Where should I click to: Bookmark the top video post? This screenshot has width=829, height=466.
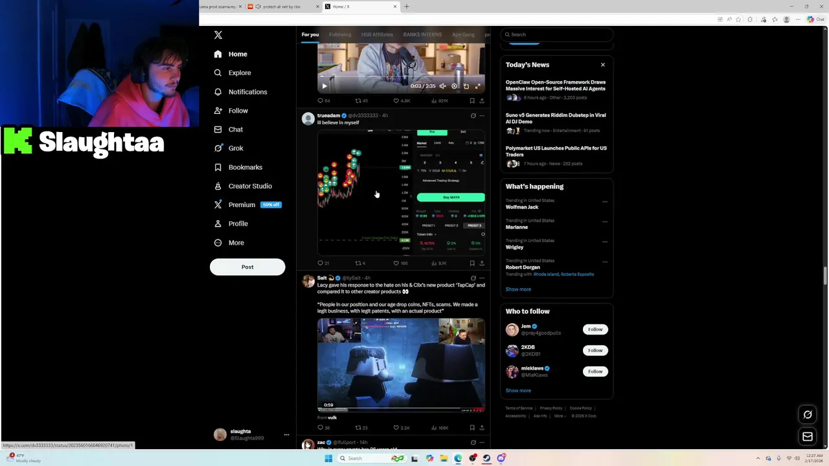(472, 101)
